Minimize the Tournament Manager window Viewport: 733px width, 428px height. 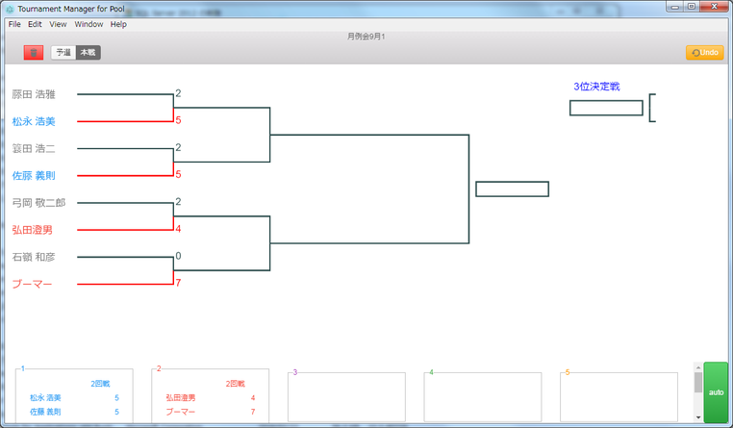click(675, 7)
